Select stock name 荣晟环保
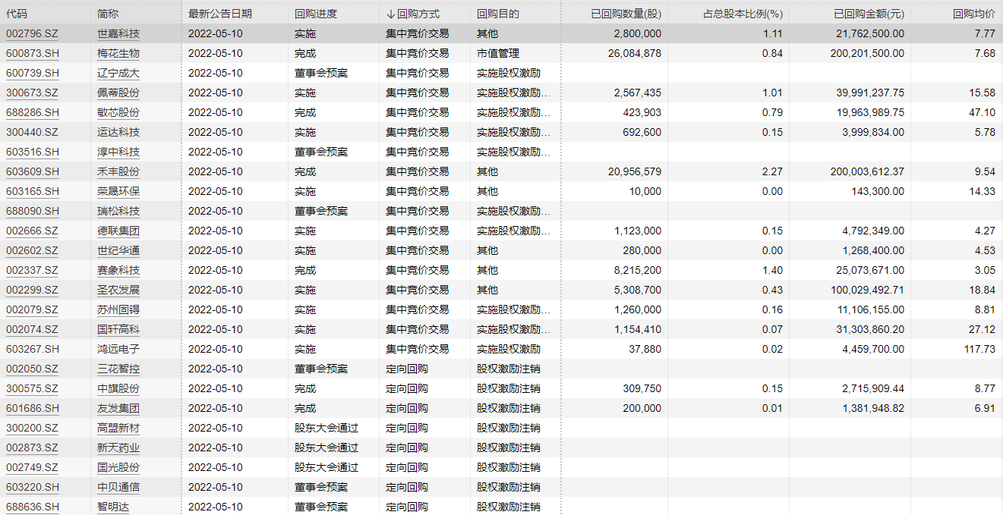Screen dimensions: 1003x515 [x=118, y=191]
